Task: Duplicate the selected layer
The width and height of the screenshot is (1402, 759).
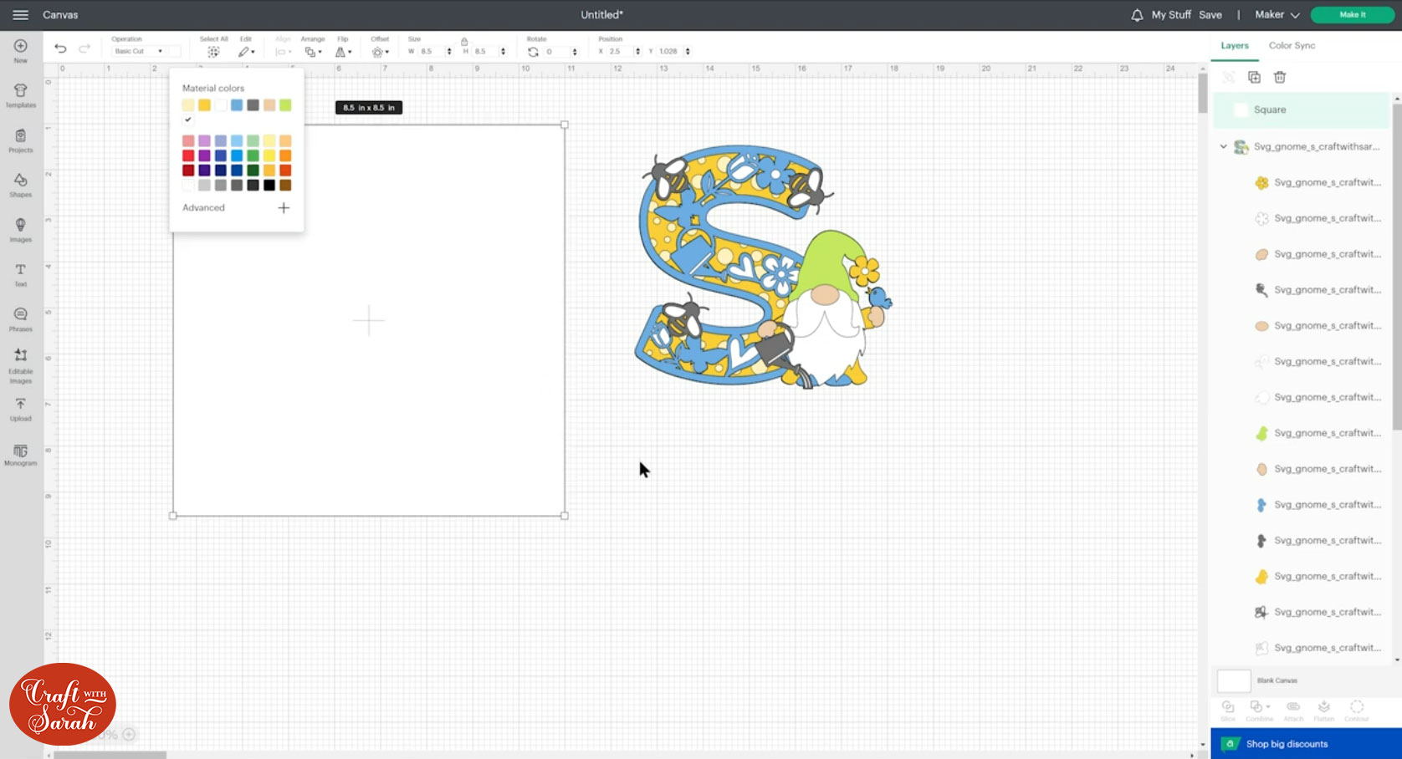Action: coord(1254,77)
